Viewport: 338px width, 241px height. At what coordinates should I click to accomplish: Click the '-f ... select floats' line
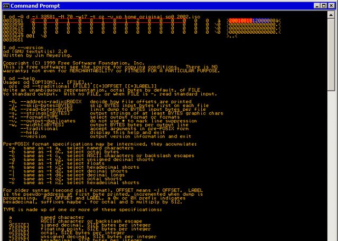[57, 163]
